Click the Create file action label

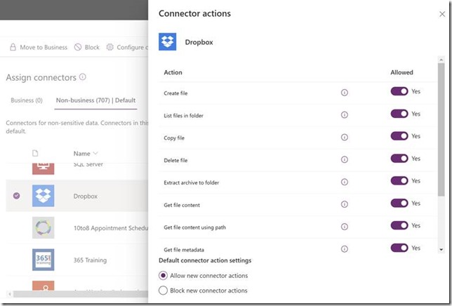tap(175, 93)
